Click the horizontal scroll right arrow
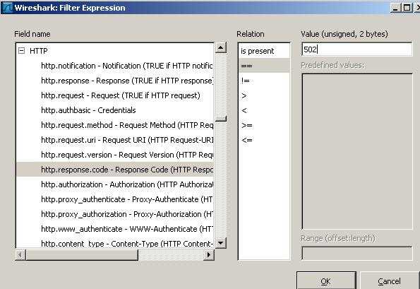The height and width of the screenshot is (289, 420). pyautogui.click(x=209, y=254)
